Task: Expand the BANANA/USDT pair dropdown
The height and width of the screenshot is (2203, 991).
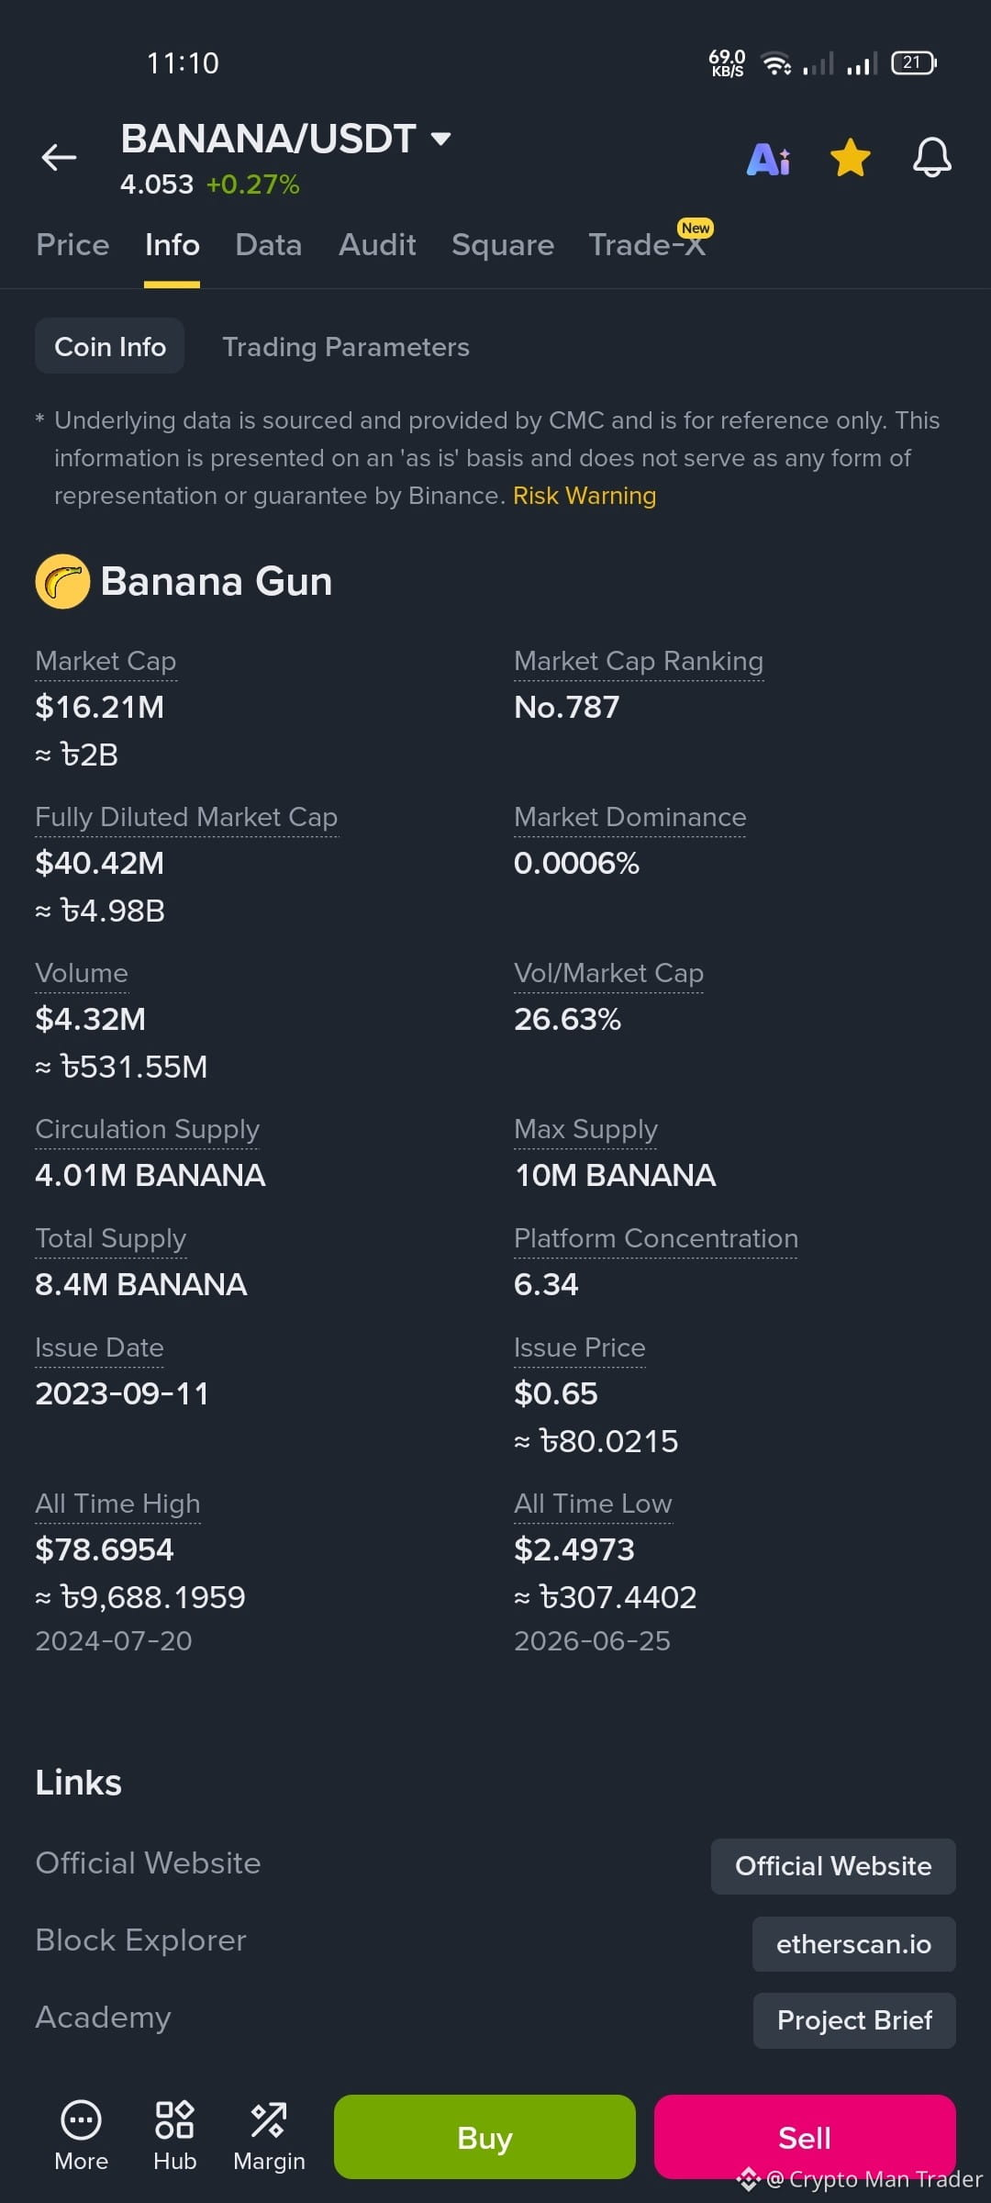Action: pos(441,139)
